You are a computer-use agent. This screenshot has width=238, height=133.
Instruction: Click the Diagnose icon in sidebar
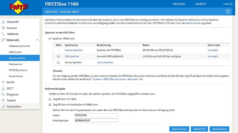pyautogui.click(x=3, y=94)
